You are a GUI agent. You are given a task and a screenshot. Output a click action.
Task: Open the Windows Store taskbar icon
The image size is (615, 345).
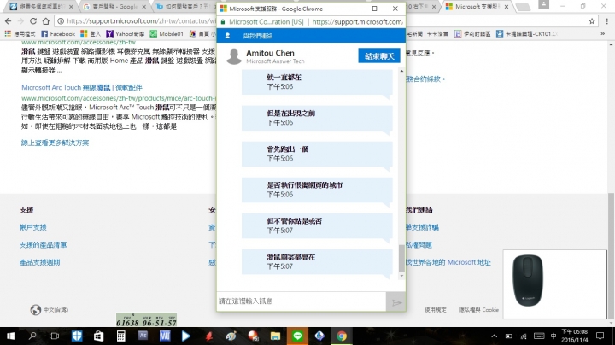(x=98, y=336)
